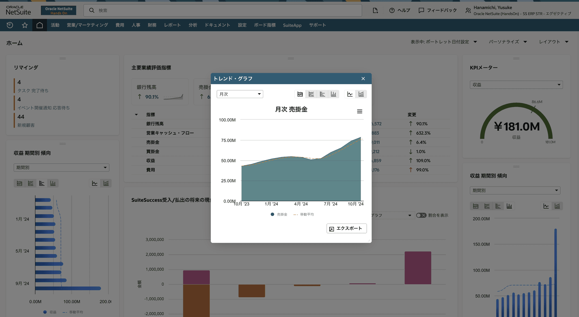Toggle 売掛金 series in chart legend
The height and width of the screenshot is (317, 579).
pos(282,215)
